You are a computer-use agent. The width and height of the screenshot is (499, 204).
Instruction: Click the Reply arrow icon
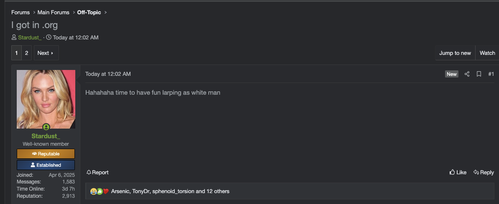[x=476, y=172]
